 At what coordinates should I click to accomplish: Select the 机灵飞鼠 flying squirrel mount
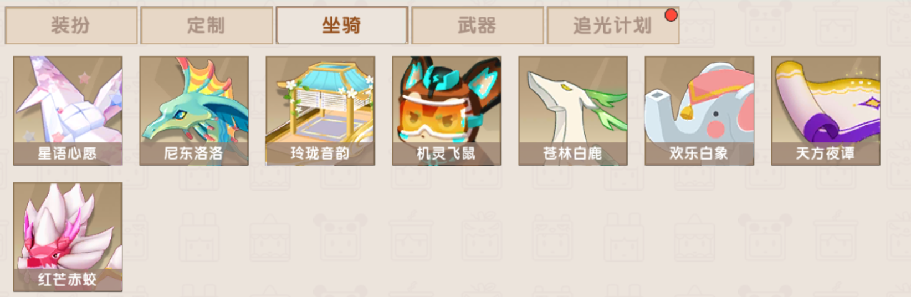tap(447, 110)
